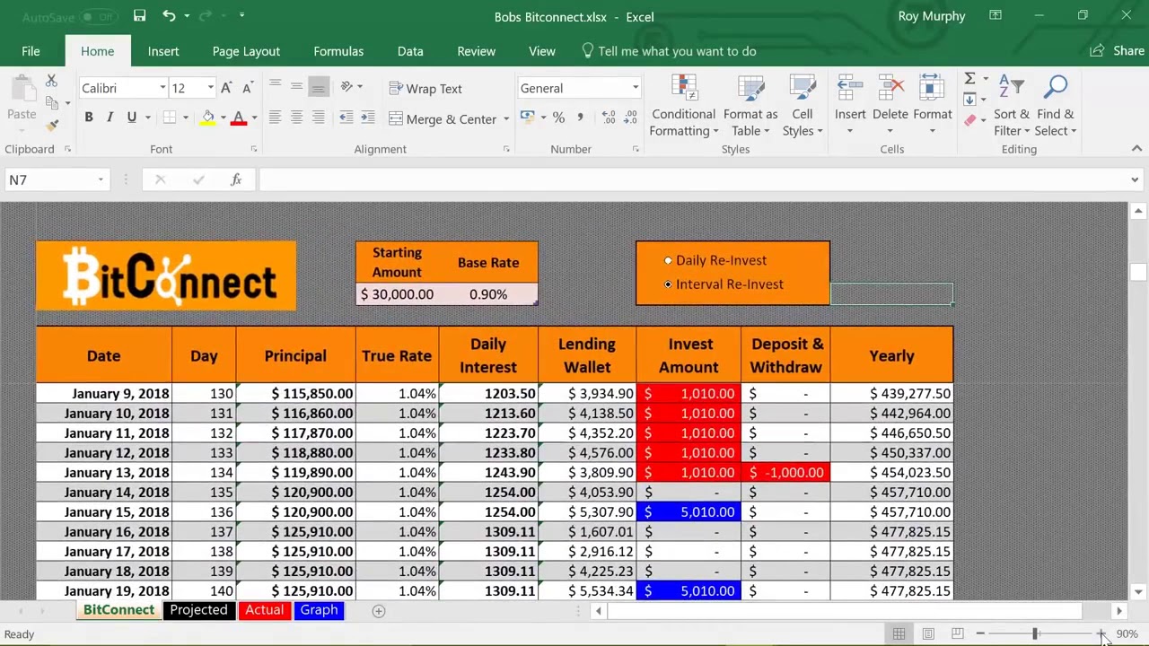Select Interval Re-Invest radio option
The image size is (1149, 646).
click(x=668, y=284)
